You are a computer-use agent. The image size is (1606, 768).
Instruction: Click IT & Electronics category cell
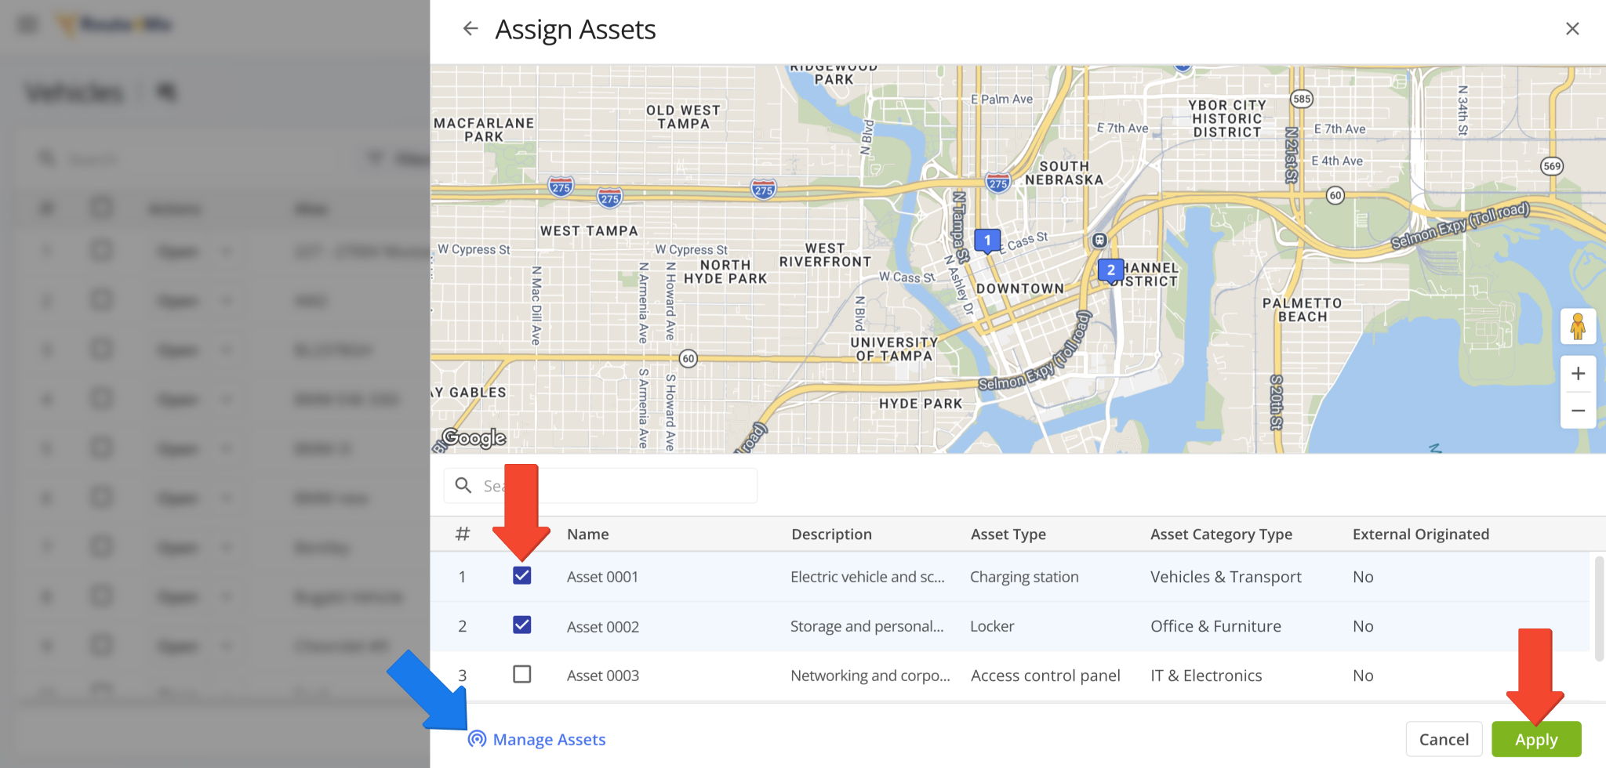pos(1206,676)
